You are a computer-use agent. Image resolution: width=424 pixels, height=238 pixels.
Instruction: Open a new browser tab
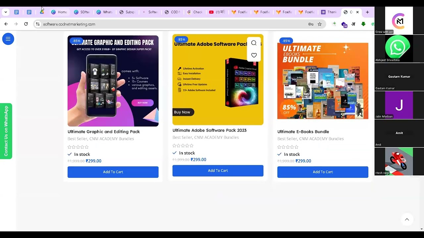[367, 12]
